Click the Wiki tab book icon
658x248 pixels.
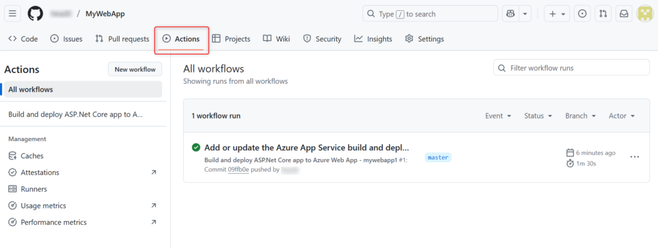coord(267,39)
